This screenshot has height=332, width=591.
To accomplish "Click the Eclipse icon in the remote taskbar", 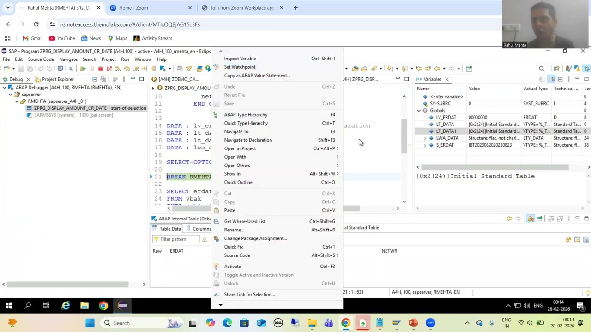I will click(122, 306).
